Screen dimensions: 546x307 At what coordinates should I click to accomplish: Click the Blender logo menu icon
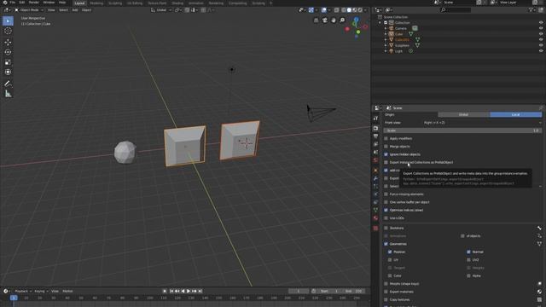(5, 3)
